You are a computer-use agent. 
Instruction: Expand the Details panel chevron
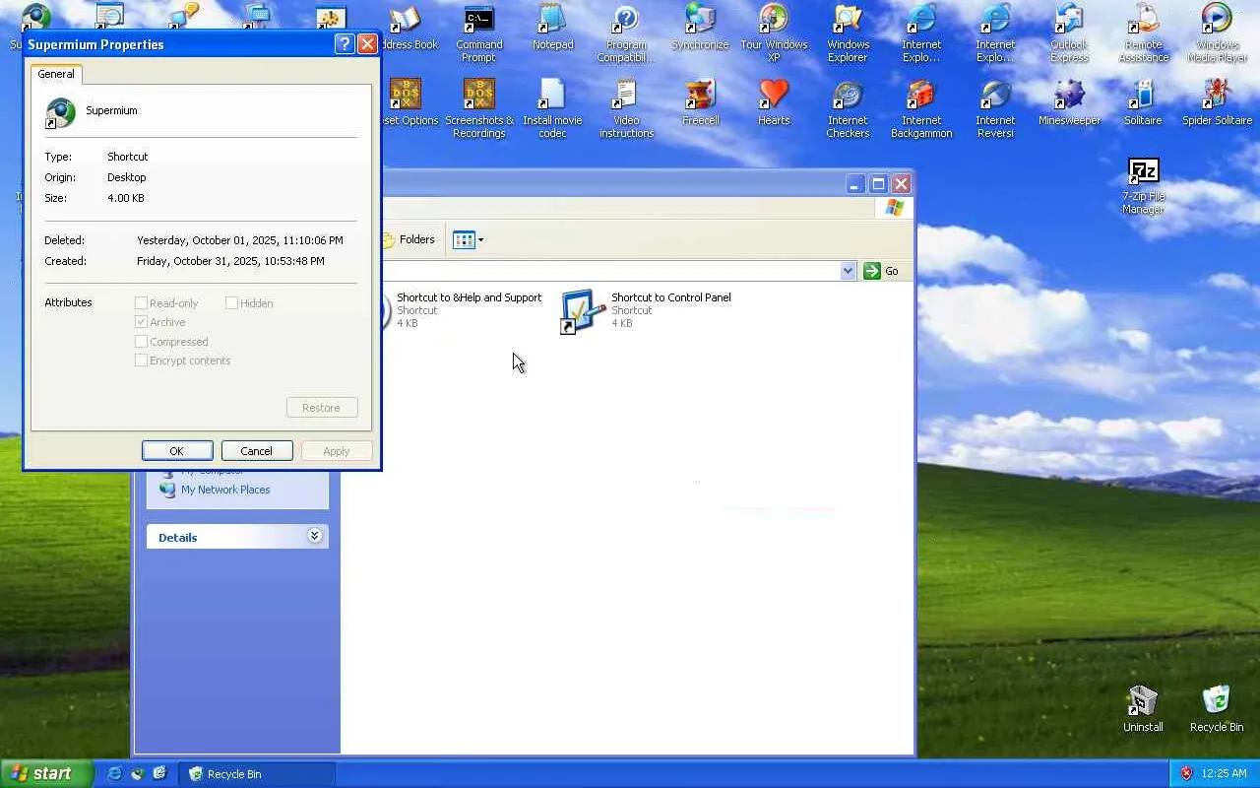click(x=315, y=536)
